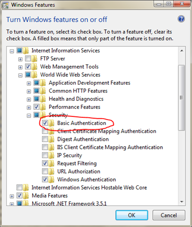Expand the FTP Server node
The height and width of the screenshot is (227, 192).
click(20, 59)
